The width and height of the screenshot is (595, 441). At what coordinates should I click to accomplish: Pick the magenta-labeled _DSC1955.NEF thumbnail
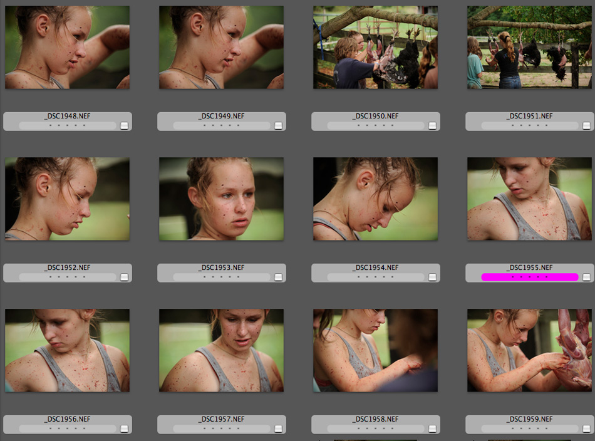click(x=529, y=199)
